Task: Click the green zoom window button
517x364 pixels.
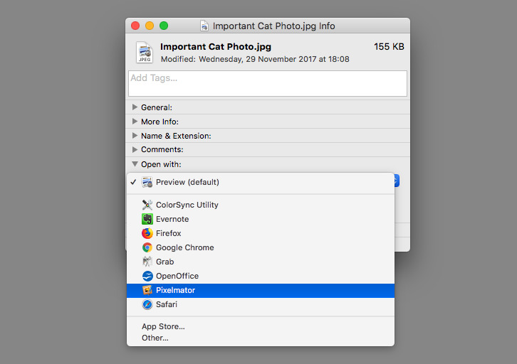Action: pyautogui.click(x=164, y=26)
